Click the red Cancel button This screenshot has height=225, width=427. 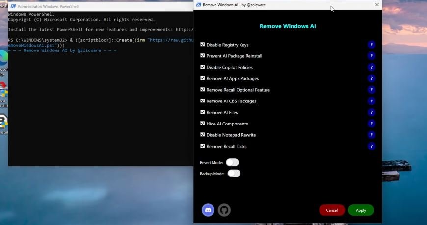pos(332,210)
